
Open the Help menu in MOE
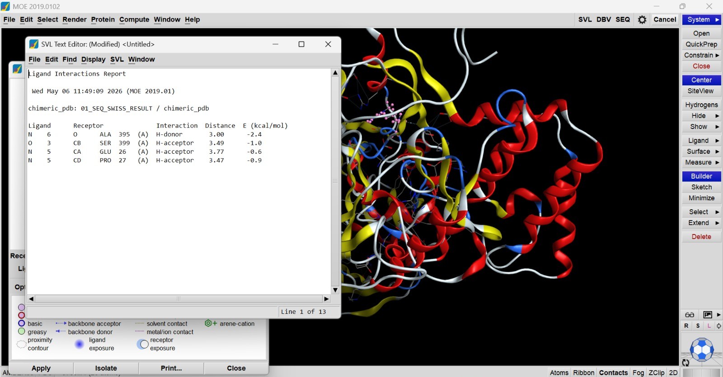click(192, 19)
